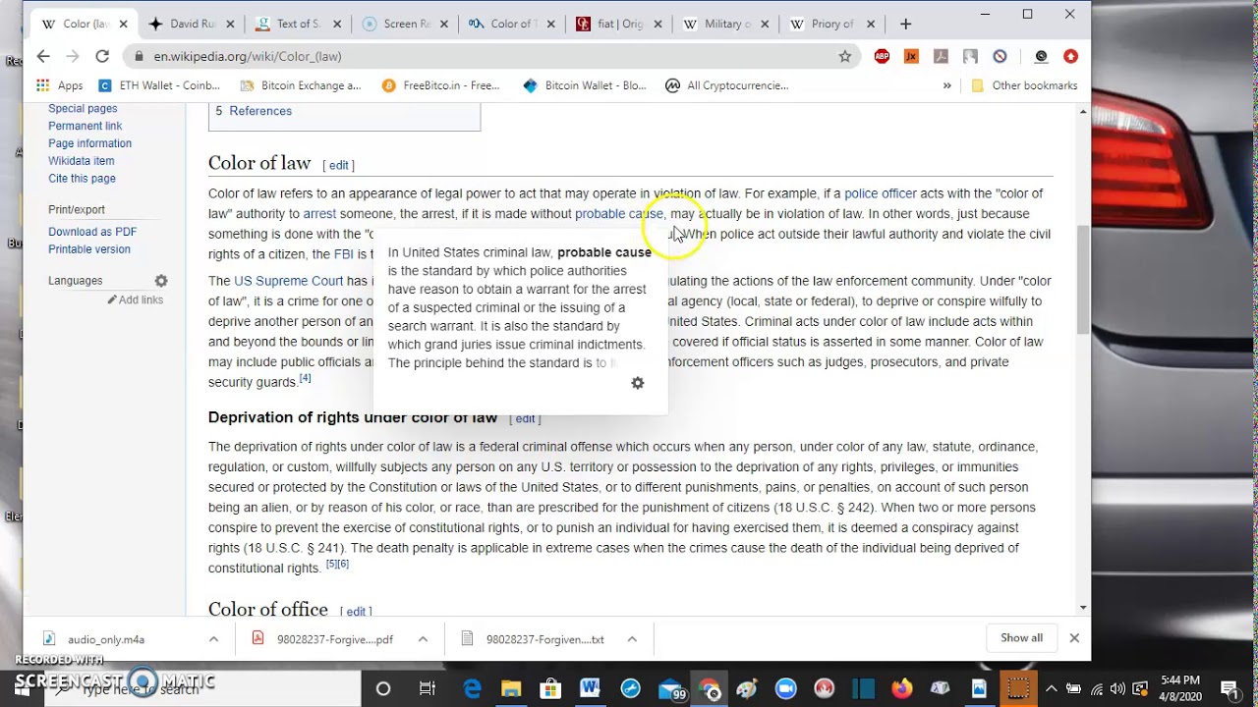1258x707 pixels.
Task: Click the Adobe Acrobat PDF extension icon
Action: [941, 56]
